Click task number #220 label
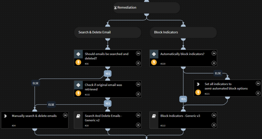262x139 pixels. coord(163,64)
